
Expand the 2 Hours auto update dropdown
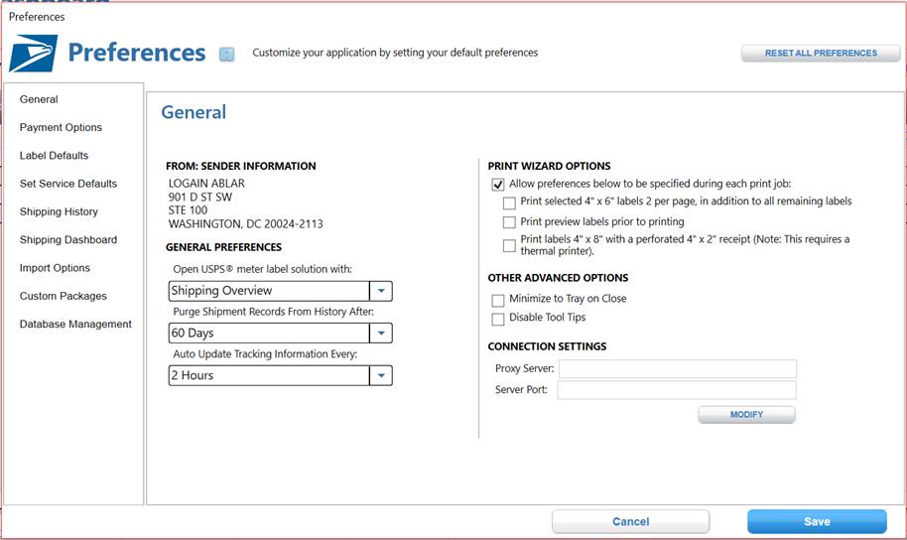tap(381, 375)
